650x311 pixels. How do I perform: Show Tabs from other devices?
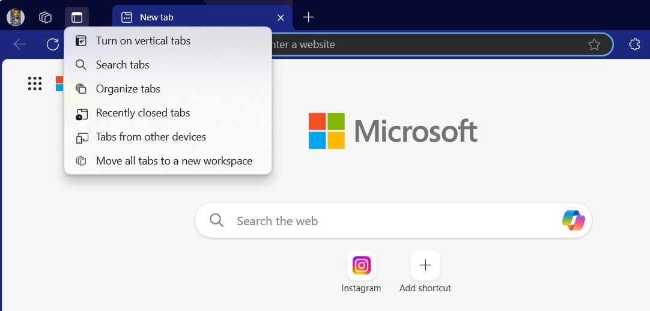[x=168, y=137]
